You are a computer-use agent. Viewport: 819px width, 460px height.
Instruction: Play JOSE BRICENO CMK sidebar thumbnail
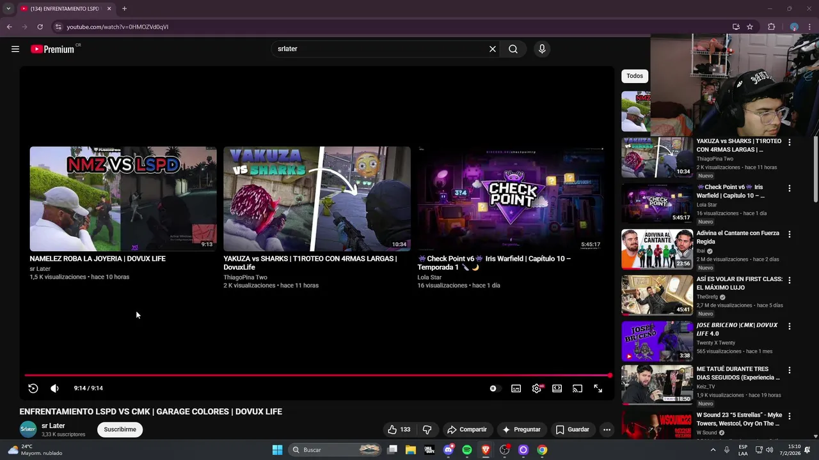tap(657, 341)
